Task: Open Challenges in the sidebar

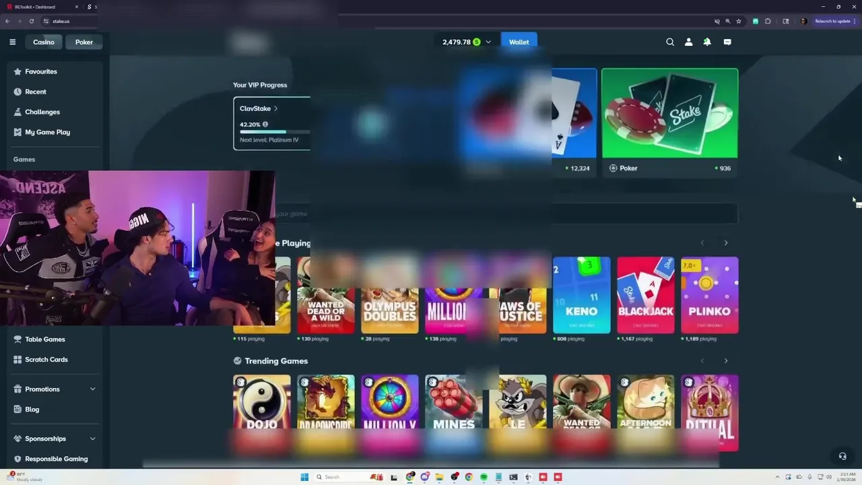Action: 42,112
